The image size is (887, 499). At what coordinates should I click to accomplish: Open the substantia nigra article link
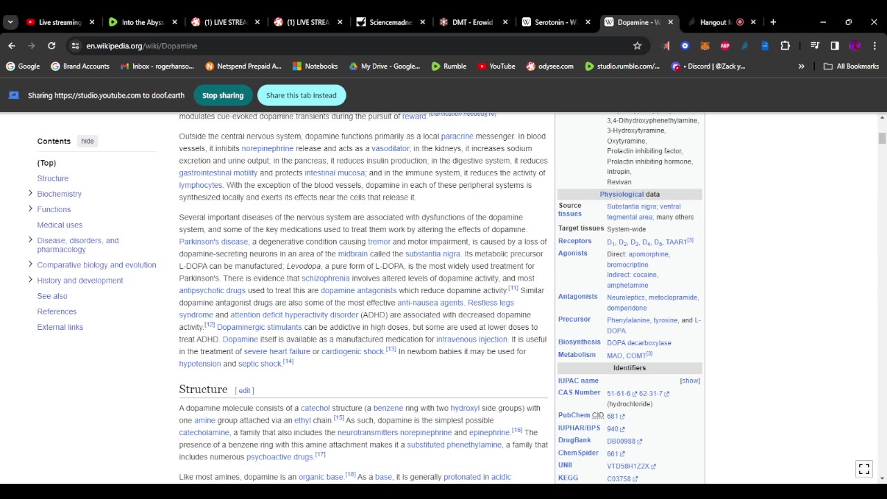tap(432, 254)
